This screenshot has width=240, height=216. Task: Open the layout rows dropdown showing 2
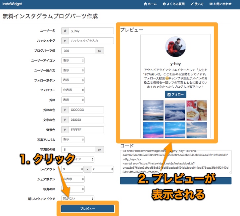[103, 169]
